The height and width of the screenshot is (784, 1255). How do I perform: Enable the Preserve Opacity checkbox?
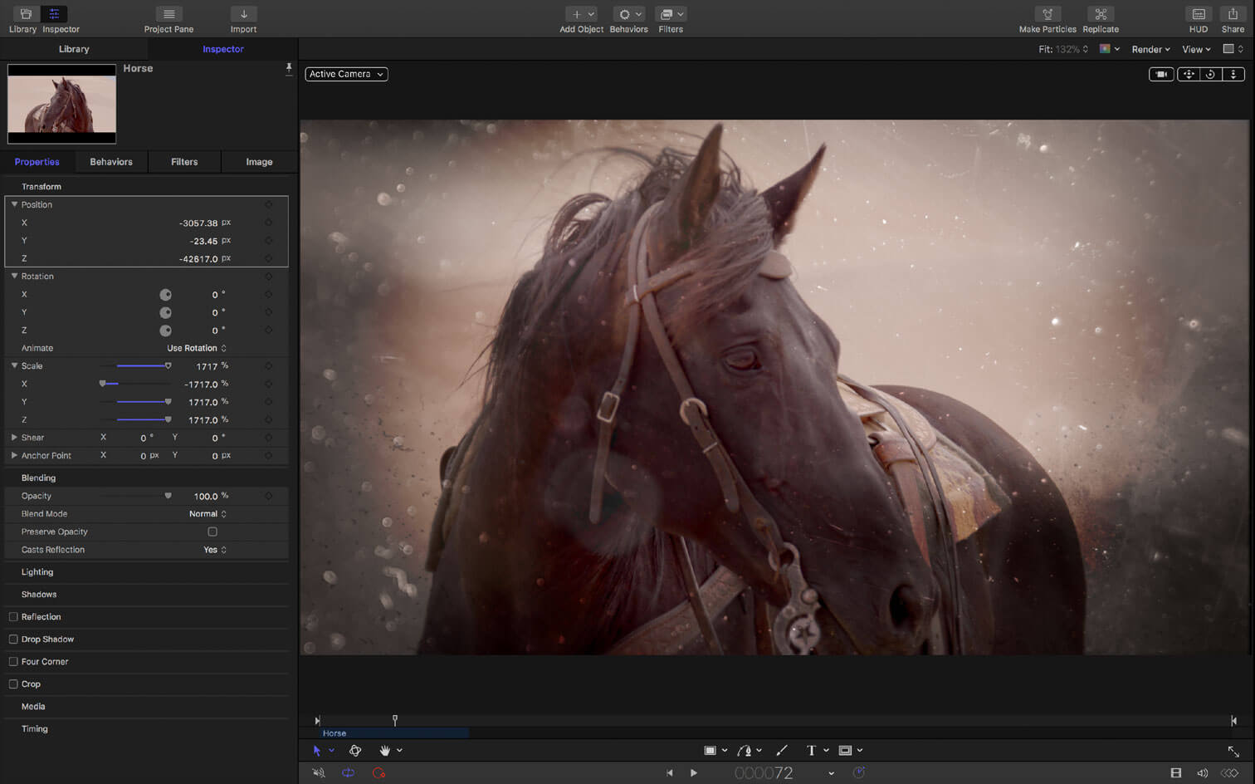click(x=212, y=532)
